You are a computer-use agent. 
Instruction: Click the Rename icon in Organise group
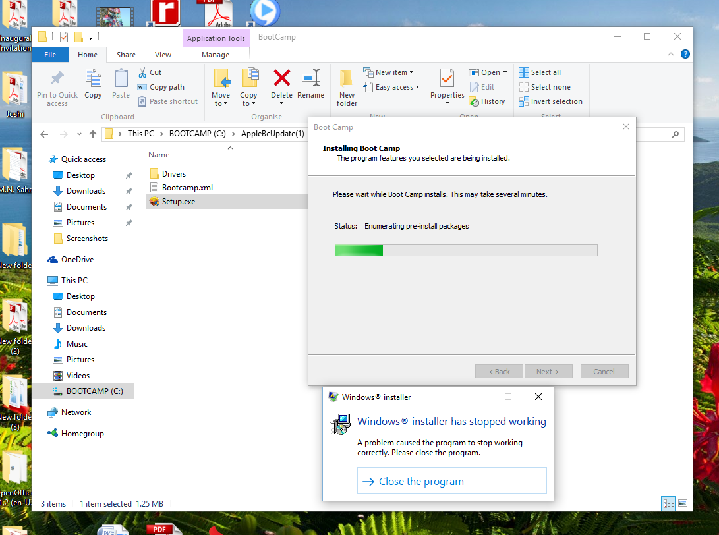tap(311, 78)
